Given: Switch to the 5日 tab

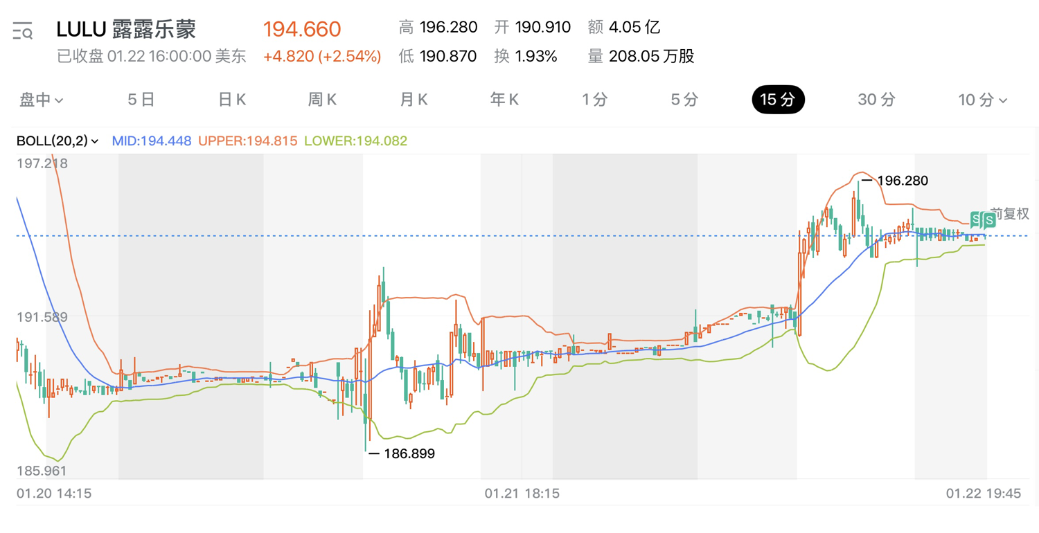Looking at the screenshot, I should 141,100.
